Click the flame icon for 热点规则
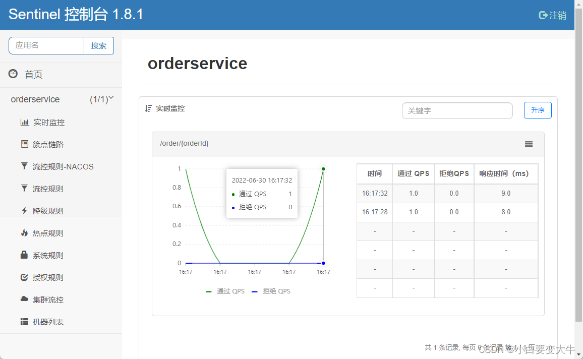Viewport: 583px width, 359px height. (25, 232)
